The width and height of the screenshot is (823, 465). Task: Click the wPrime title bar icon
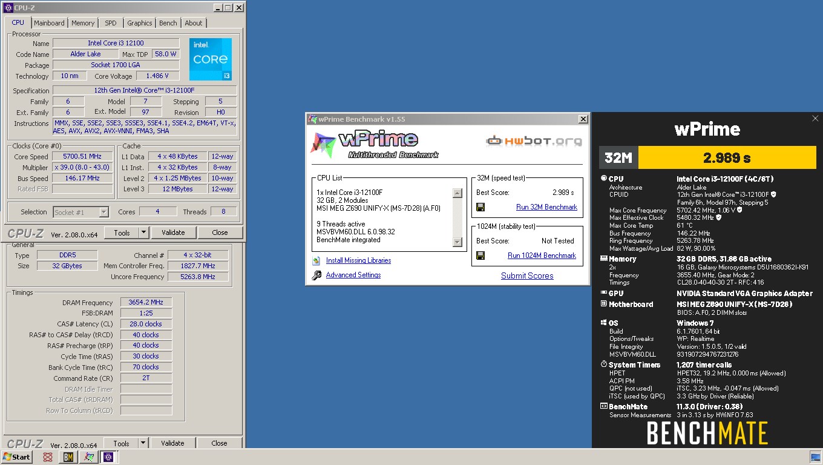pos(313,119)
